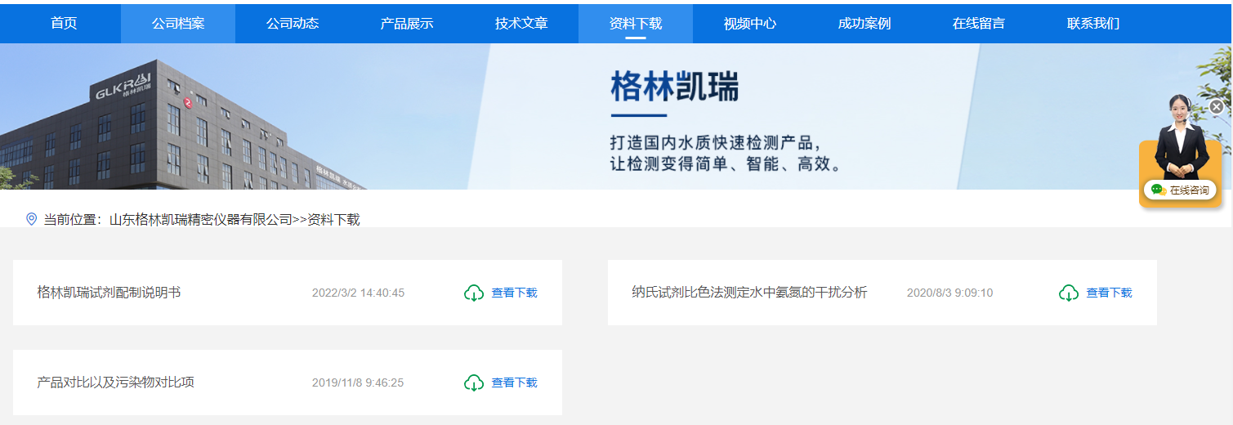This screenshot has height=425, width=1233.
Task: Open 公司动态 navigation item
Action: (293, 24)
